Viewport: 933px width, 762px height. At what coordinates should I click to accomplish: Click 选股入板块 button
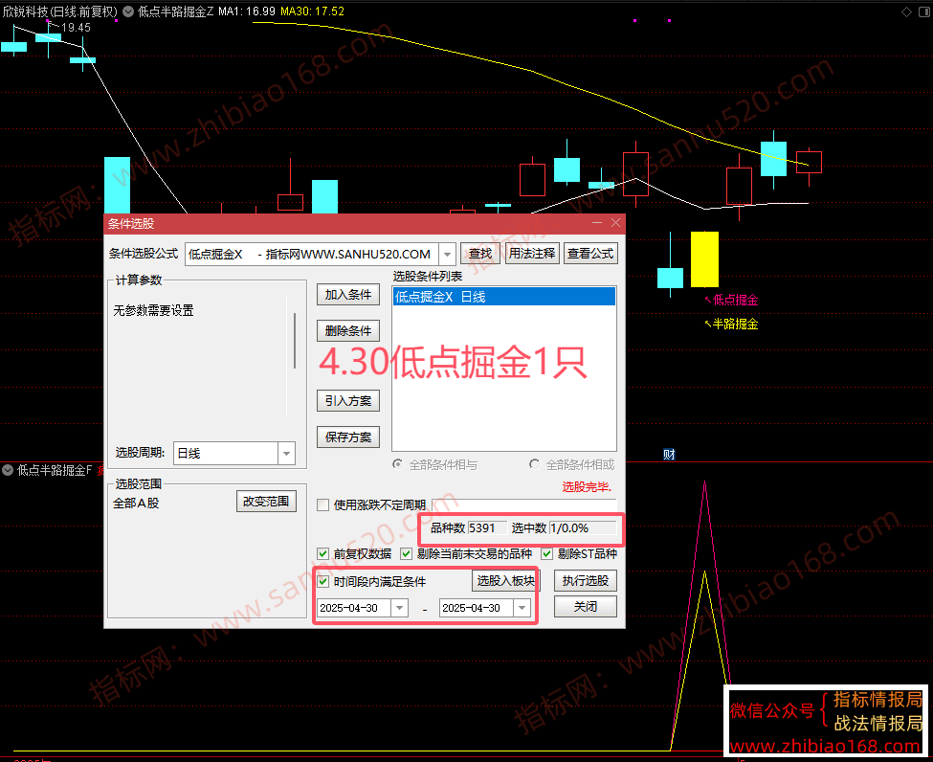click(x=505, y=581)
